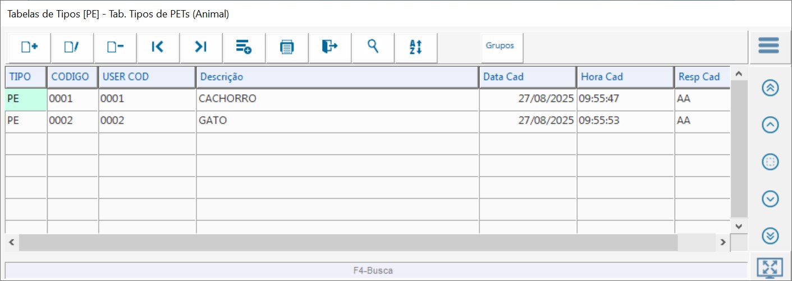This screenshot has height=281, width=792.
Task: Click the single chevron up button
Action: pyautogui.click(x=770, y=125)
